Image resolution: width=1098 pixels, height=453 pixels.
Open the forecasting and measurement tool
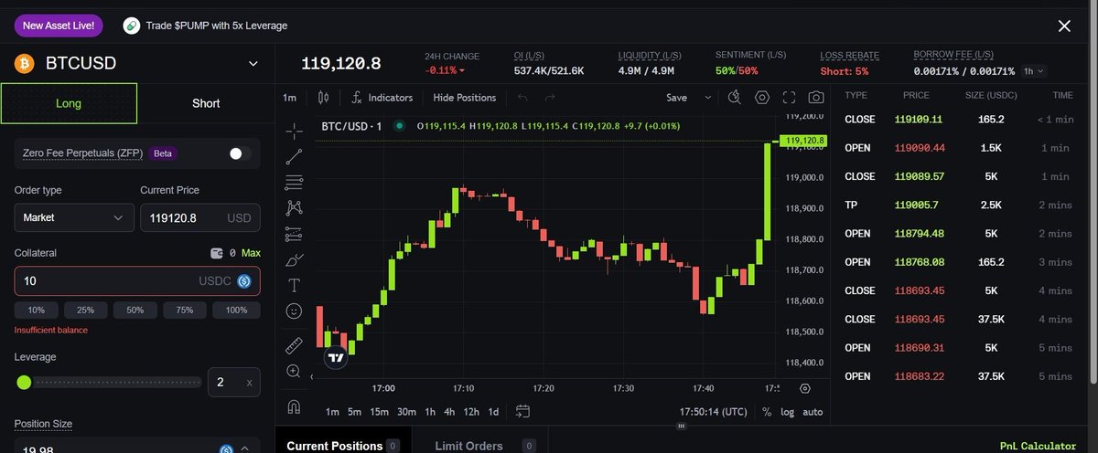[x=294, y=233]
